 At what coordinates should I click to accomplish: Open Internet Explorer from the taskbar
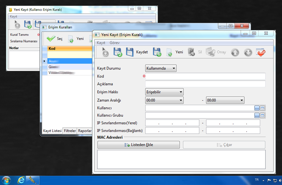(x=21, y=180)
